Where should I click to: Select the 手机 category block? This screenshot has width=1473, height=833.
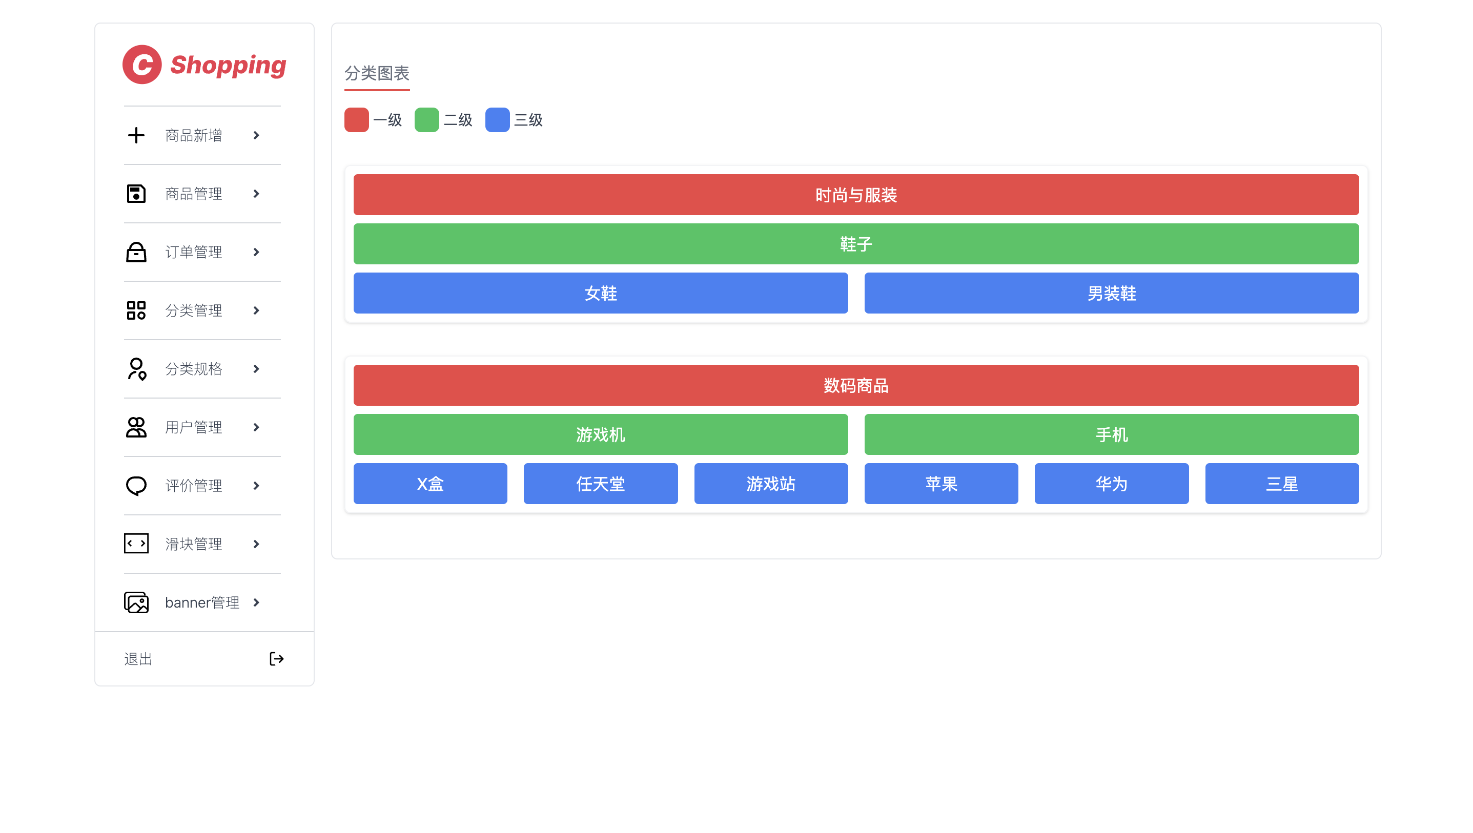pos(1112,434)
